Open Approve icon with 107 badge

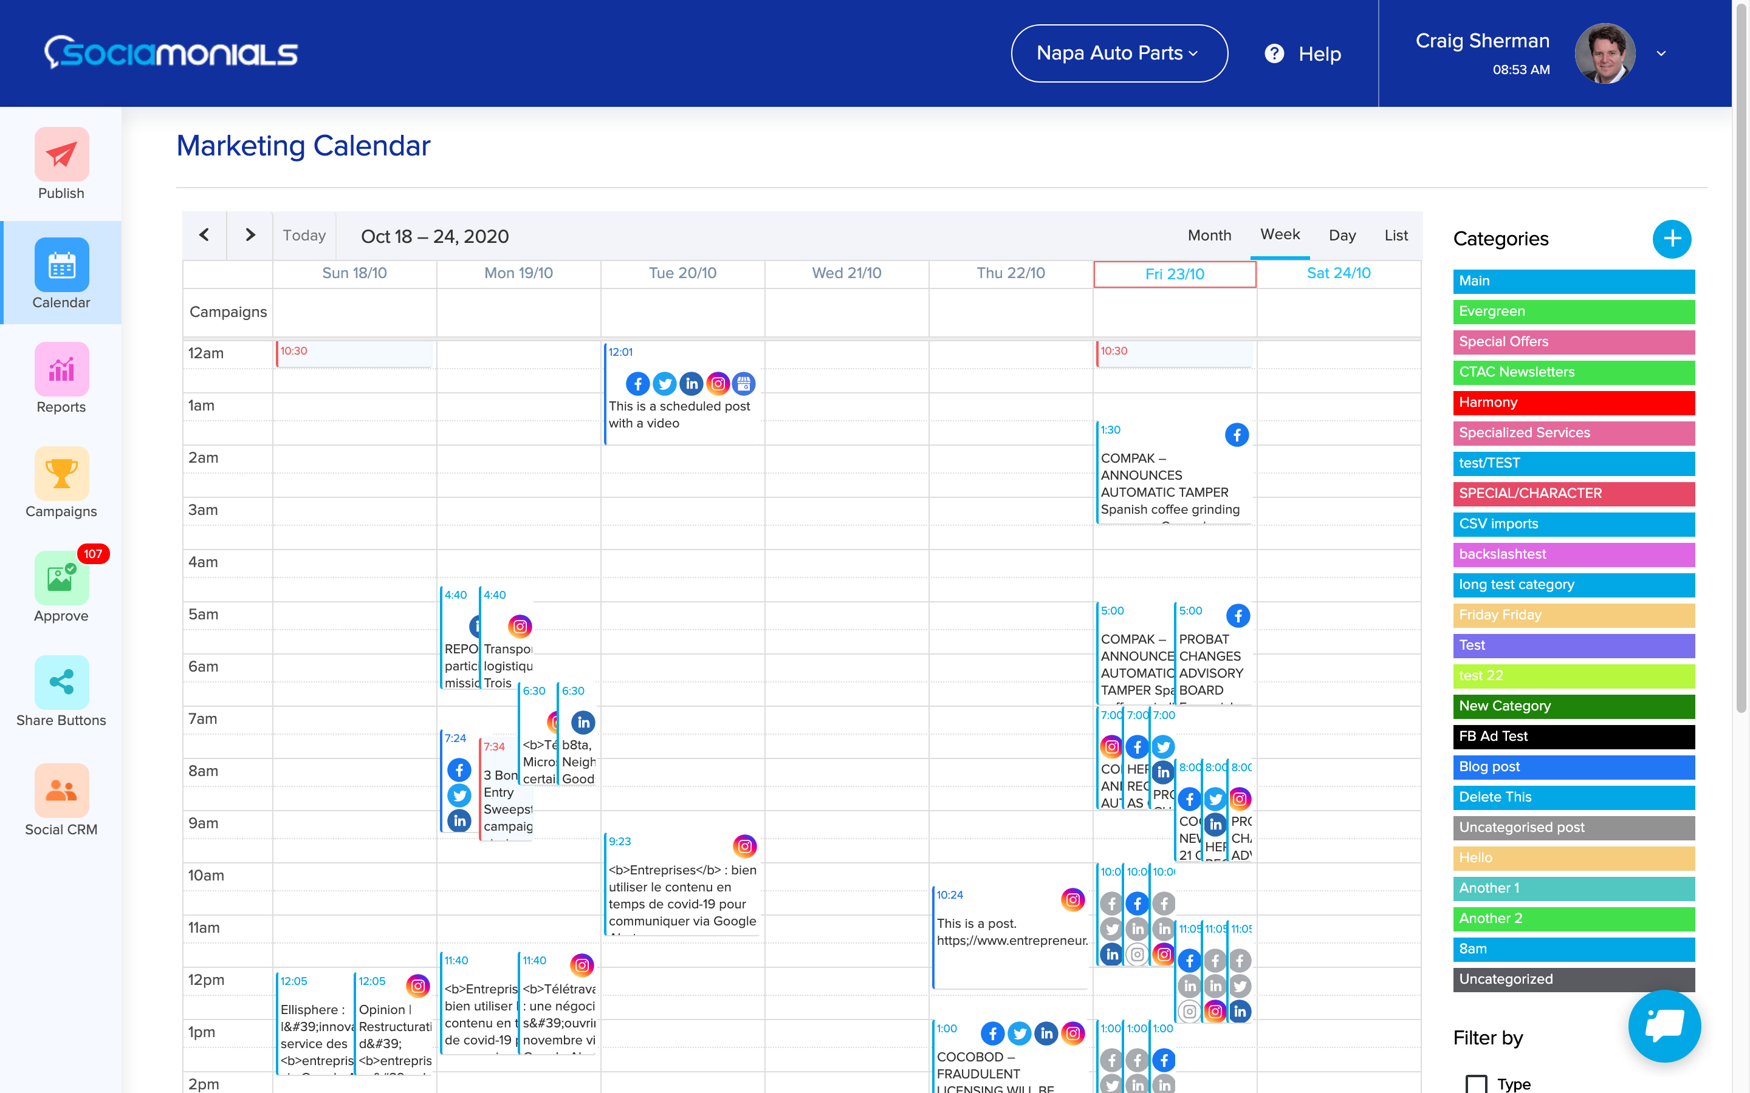tap(61, 578)
